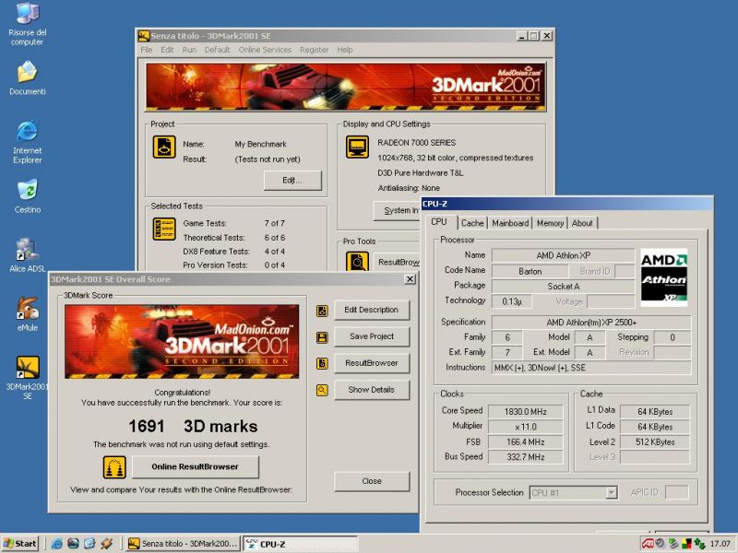Click Close in the Overall Score dialog
Screen dimensions: 738x553
click(372, 481)
